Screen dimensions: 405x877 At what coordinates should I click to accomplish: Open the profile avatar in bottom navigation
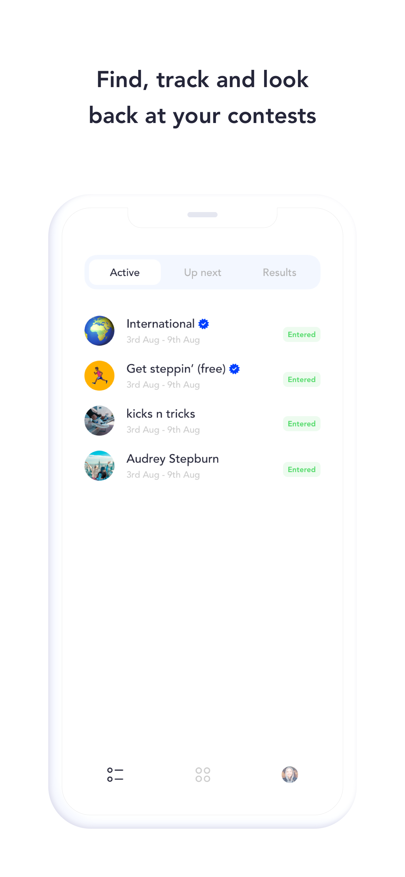click(290, 775)
